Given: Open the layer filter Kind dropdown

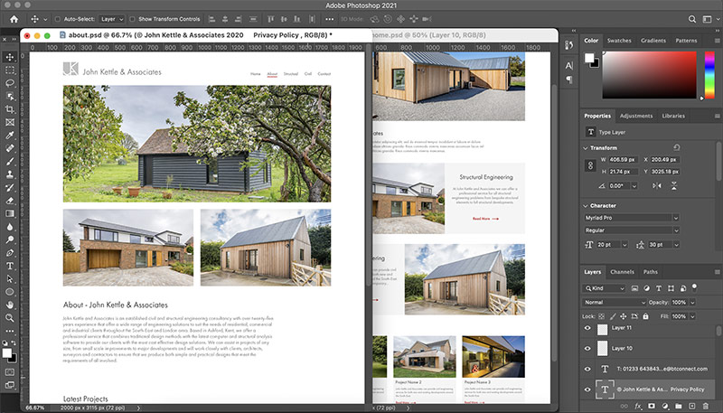Looking at the screenshot, I should tap(604, 288).
